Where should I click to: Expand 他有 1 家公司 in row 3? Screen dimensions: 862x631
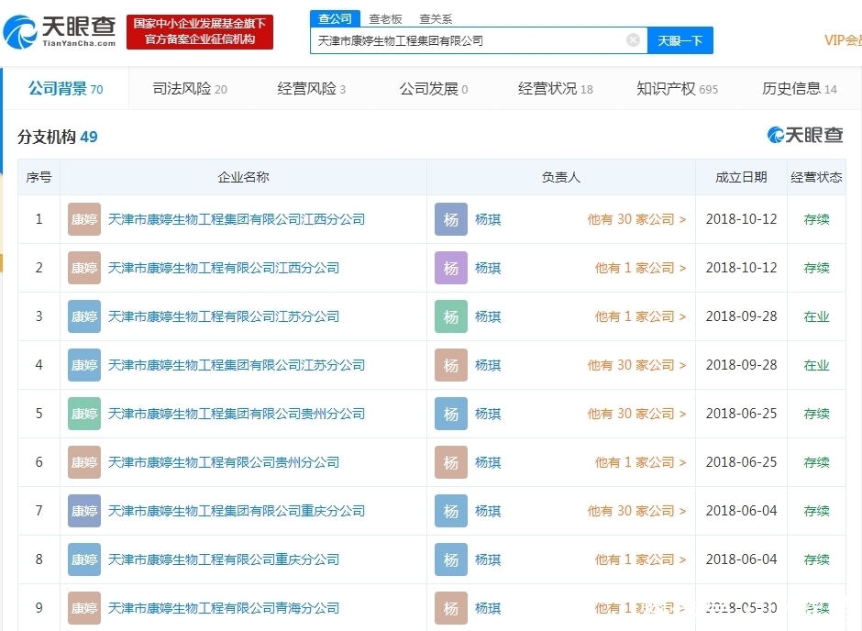pyautogui.click(x=640, y=316)
